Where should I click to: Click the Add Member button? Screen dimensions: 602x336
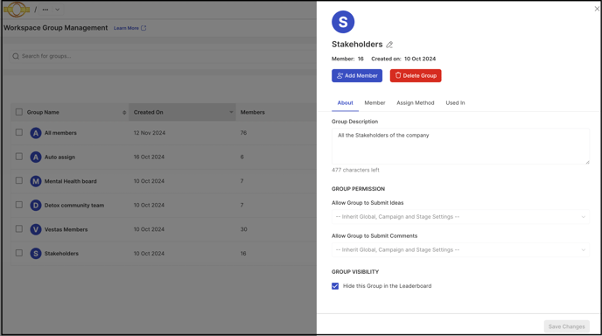pos(357,75)
